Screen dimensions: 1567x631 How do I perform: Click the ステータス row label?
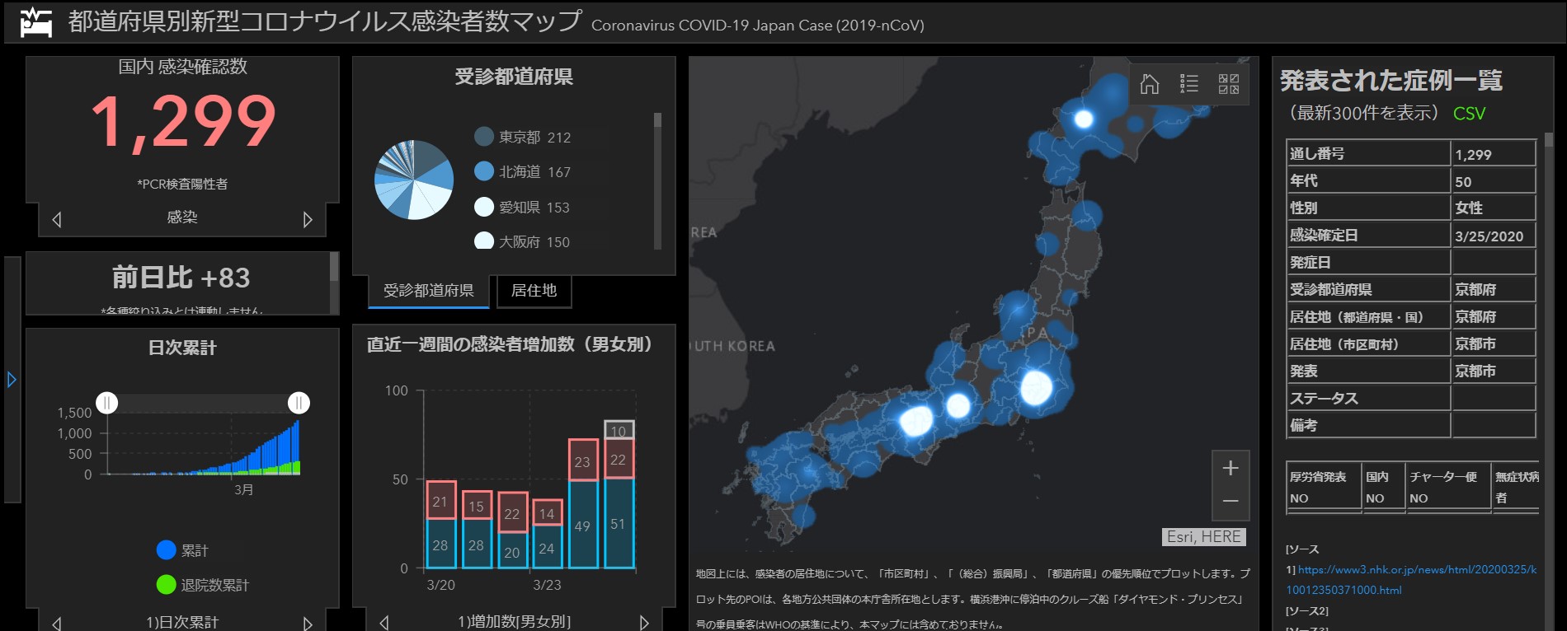point(1324,399)
